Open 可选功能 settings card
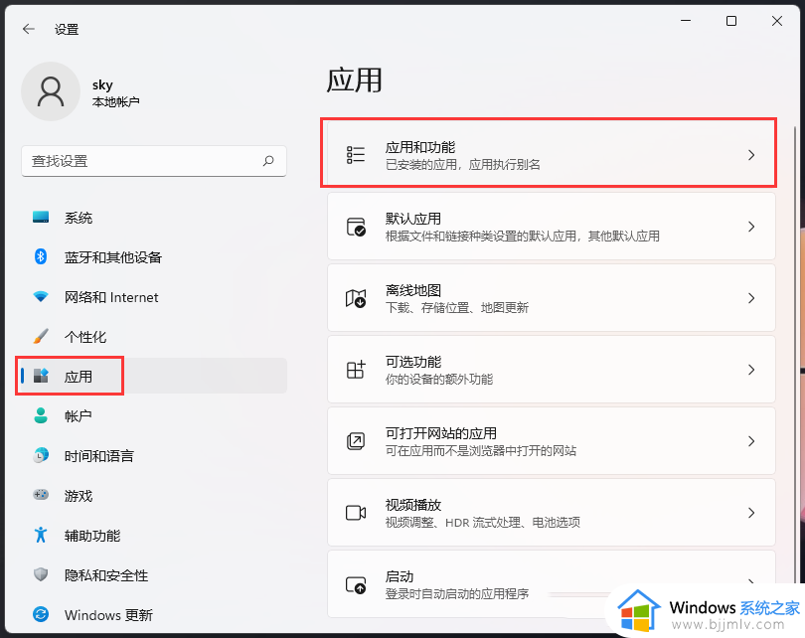Image resolution: width=805 pixels, height=638 pixels. pos(551,370)
